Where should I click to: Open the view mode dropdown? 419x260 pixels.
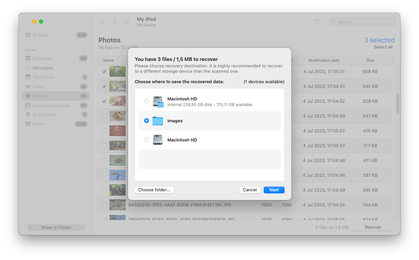(x=319, y=21)
